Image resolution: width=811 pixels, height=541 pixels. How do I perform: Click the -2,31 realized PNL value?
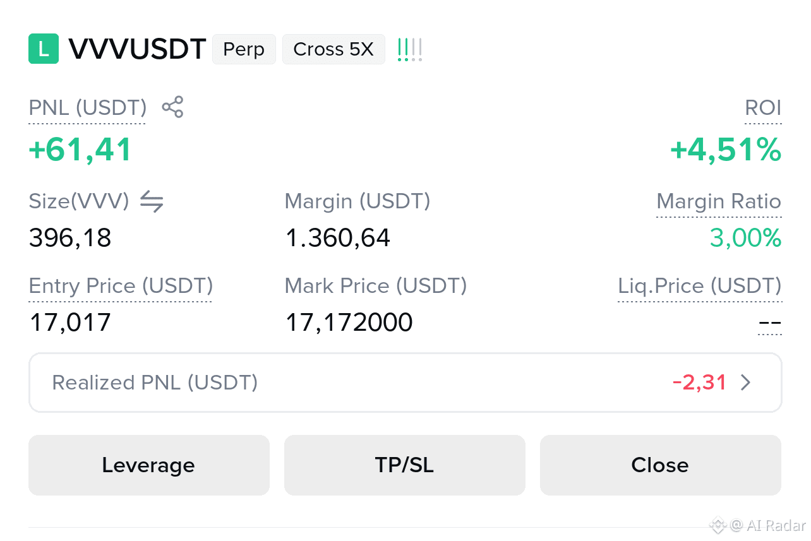coord(700,383)
